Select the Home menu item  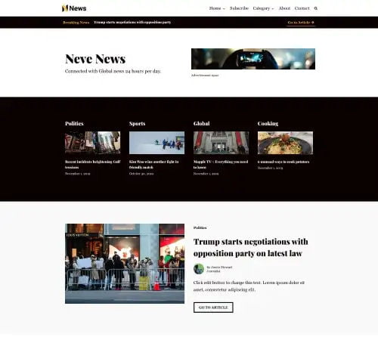click(215, 8)
